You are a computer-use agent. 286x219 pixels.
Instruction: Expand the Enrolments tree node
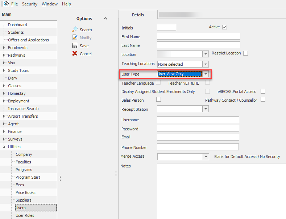point(4,48)
